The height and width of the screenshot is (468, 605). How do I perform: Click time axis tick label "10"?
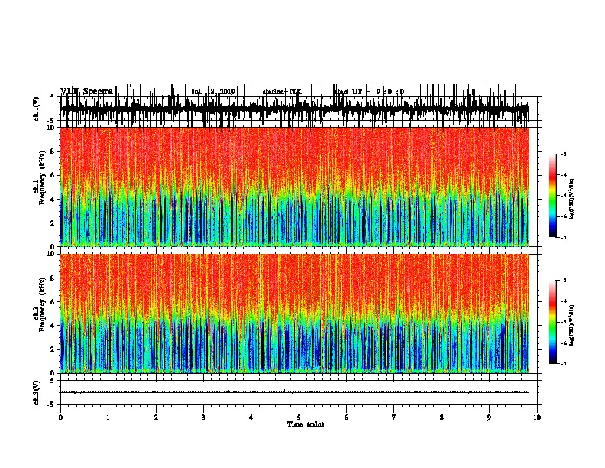(x=537, y=418)
